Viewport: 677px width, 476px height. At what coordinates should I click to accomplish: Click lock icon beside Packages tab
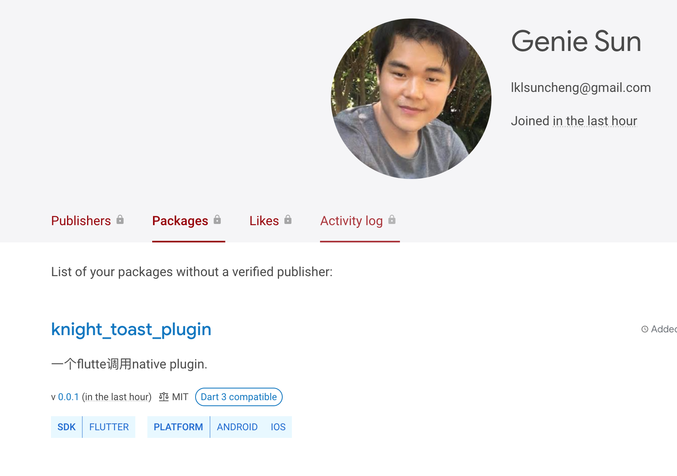tap(217, 220)
